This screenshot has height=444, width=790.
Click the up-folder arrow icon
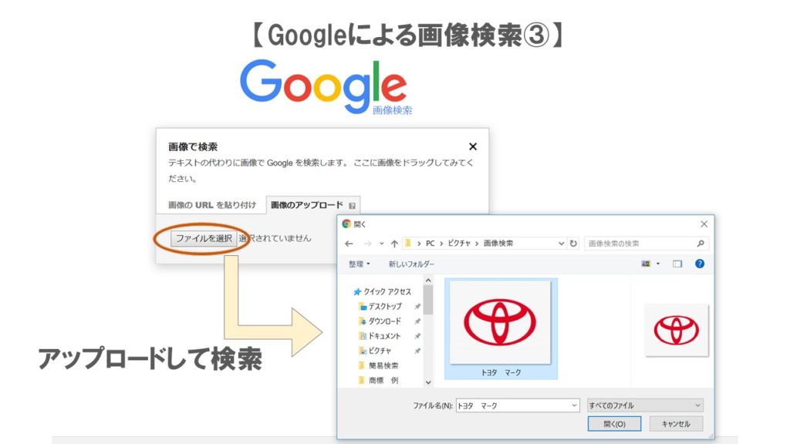point(394,244)
